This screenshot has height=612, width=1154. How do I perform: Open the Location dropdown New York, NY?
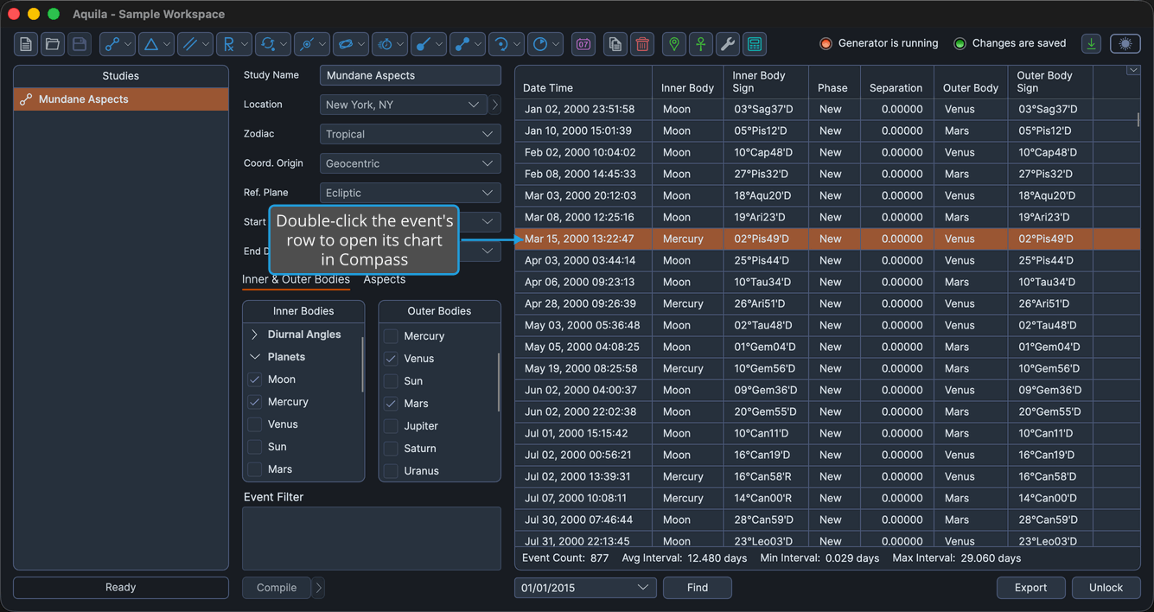[404, 105]
